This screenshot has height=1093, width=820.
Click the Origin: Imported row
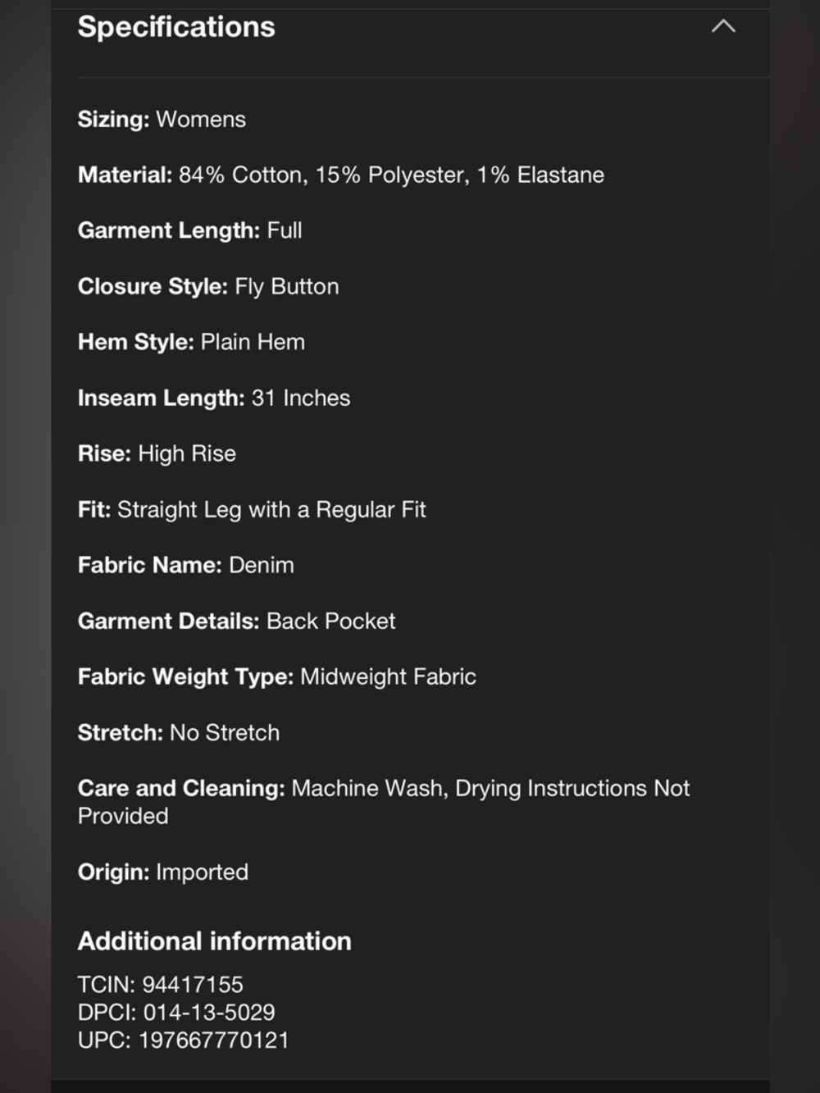(x=163, y=872)
